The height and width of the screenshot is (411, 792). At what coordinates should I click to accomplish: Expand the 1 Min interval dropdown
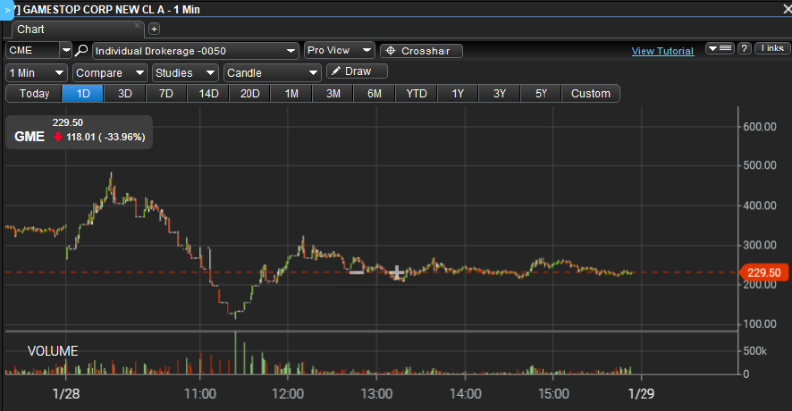click(x=37, y=72)
